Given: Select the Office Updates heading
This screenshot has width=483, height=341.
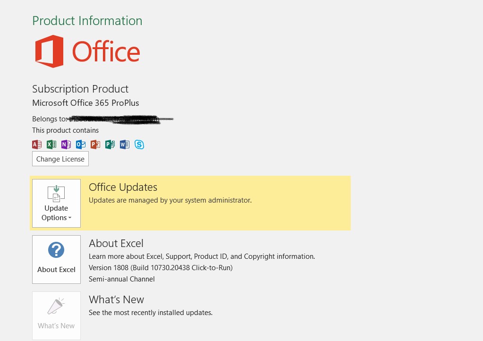Looking at the screenshot, I should 123,188.
